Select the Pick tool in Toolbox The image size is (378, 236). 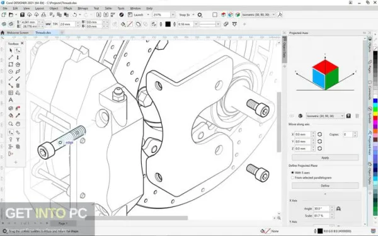[x=11, y=50]
